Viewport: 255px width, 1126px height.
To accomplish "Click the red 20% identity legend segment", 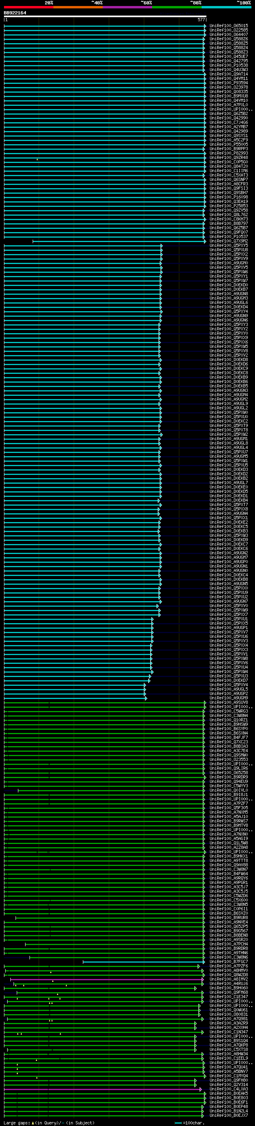I will pos(28,7).
